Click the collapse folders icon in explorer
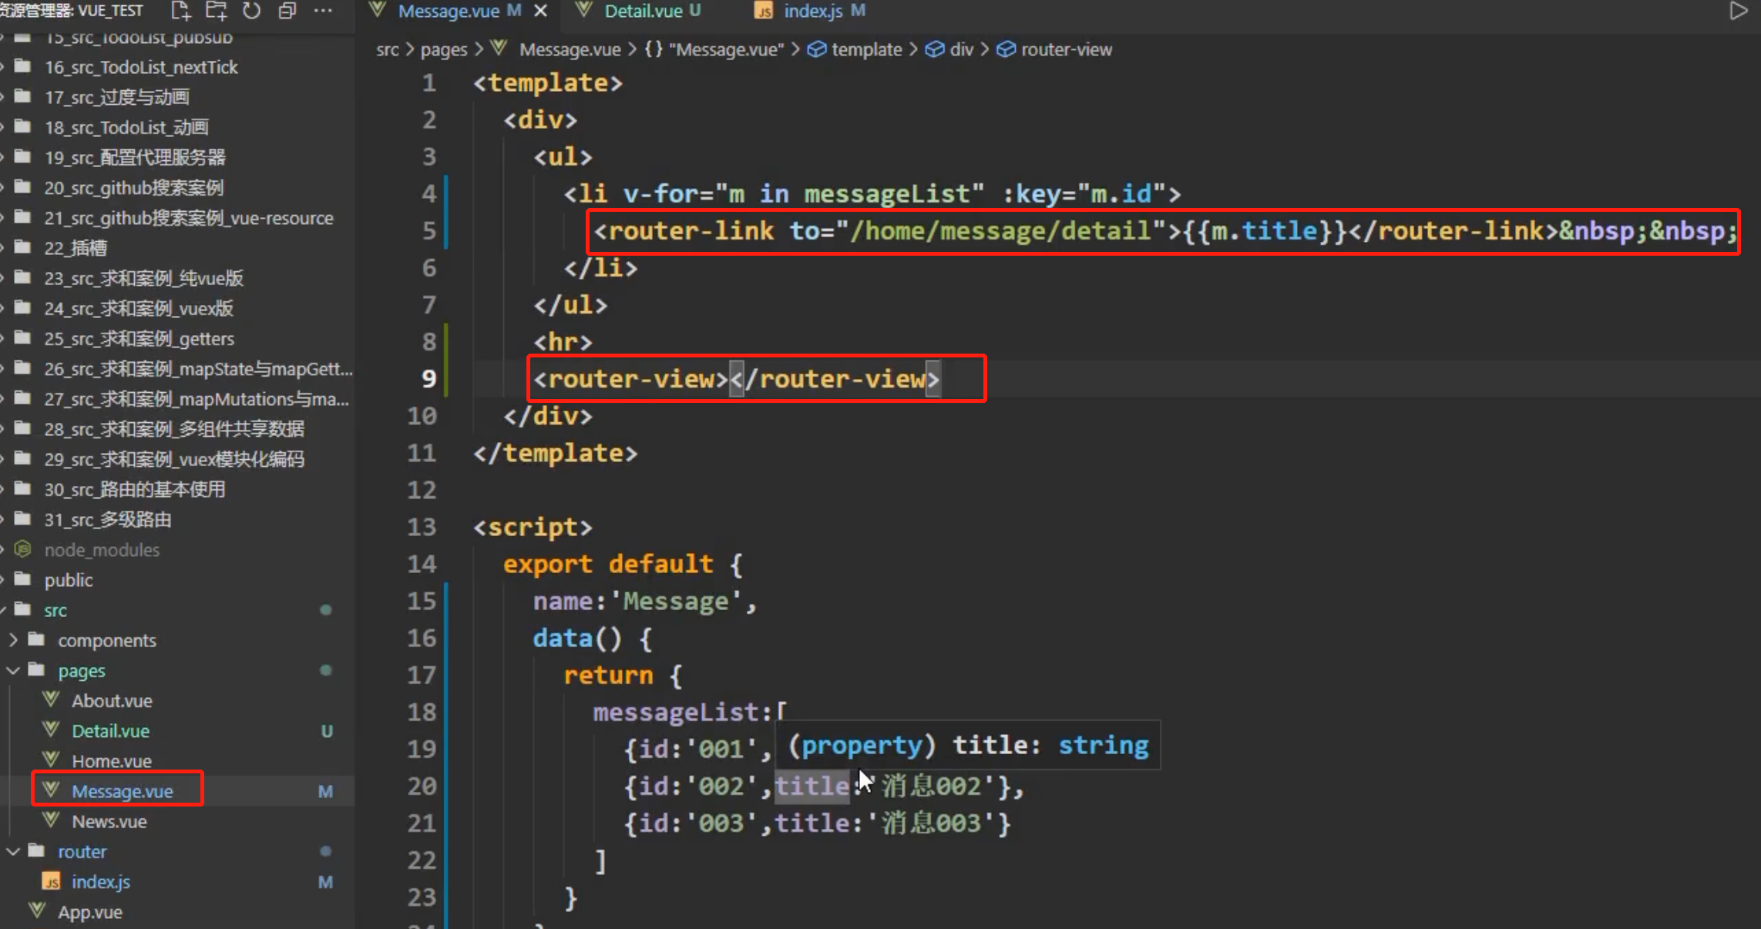This screenshot has height=929, width=1761. click(287, 11)
